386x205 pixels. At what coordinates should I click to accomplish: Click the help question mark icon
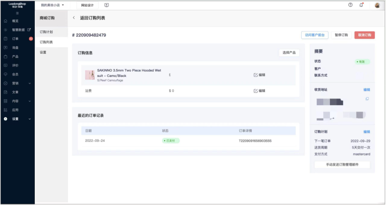point(350,5)
